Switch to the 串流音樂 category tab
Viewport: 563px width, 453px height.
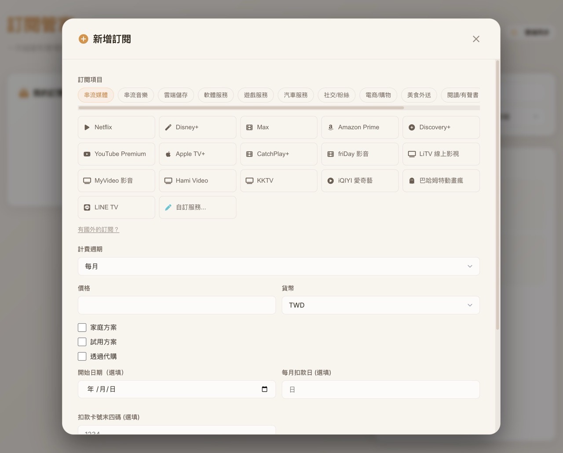(135, 95)
